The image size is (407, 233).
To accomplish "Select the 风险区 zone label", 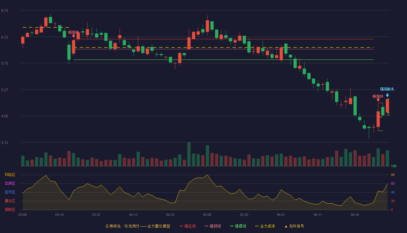I will [x=10, y=175].
